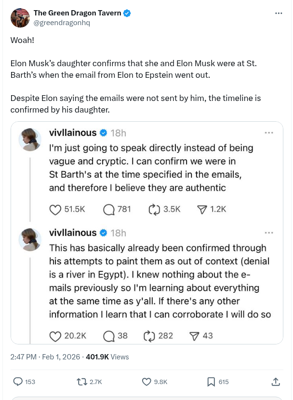
Task: View the 401.9K Views analytics
Action: (x=107, y=357)
